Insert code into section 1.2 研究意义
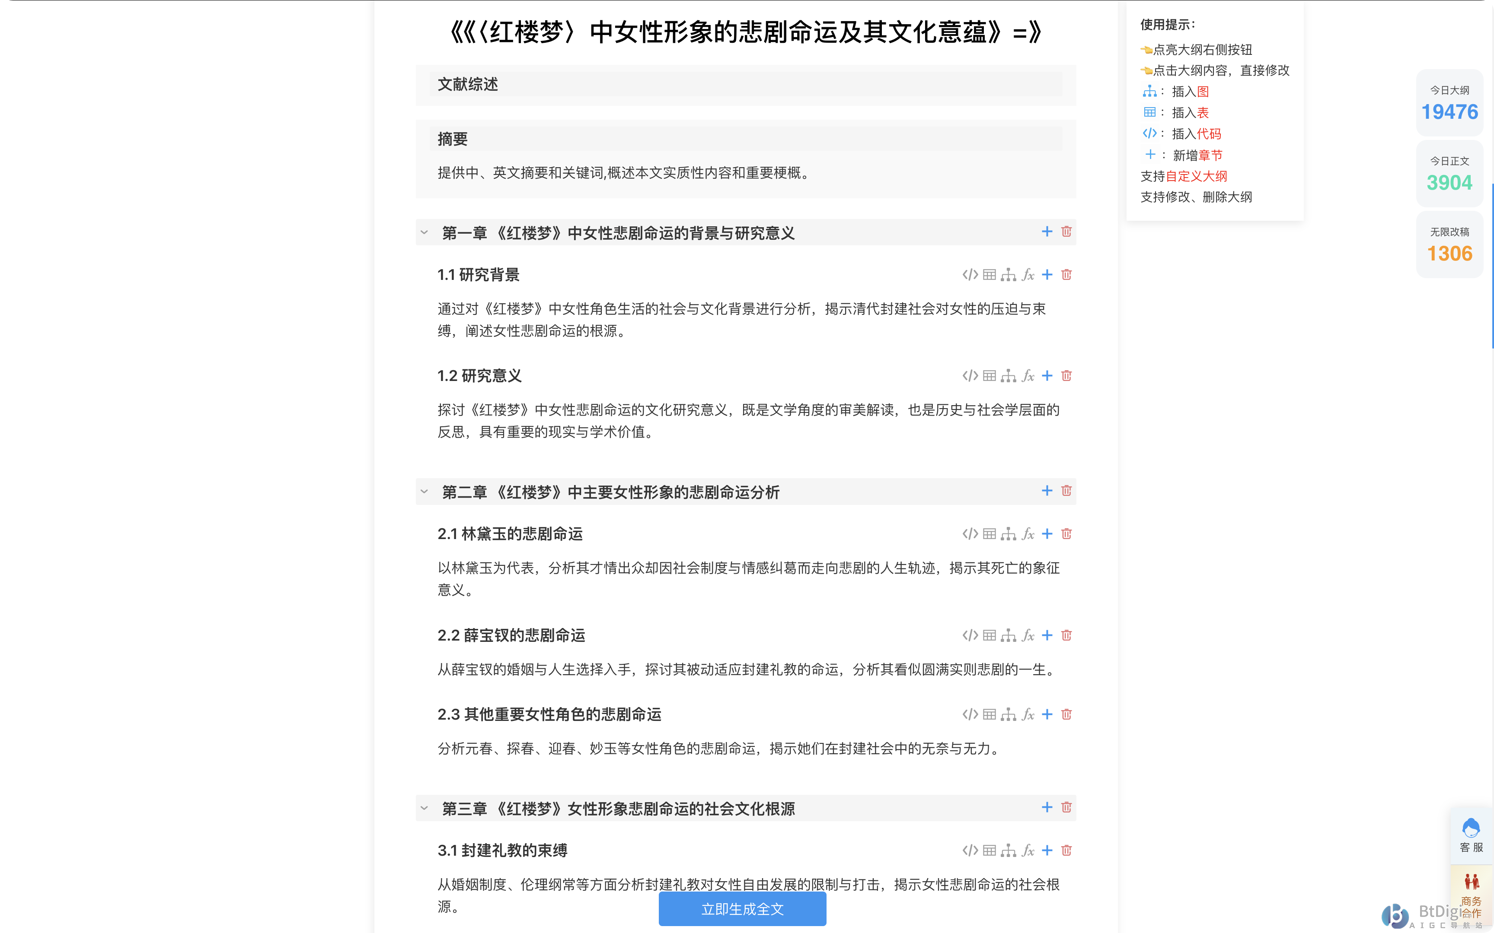 click(x=970, y=376)
